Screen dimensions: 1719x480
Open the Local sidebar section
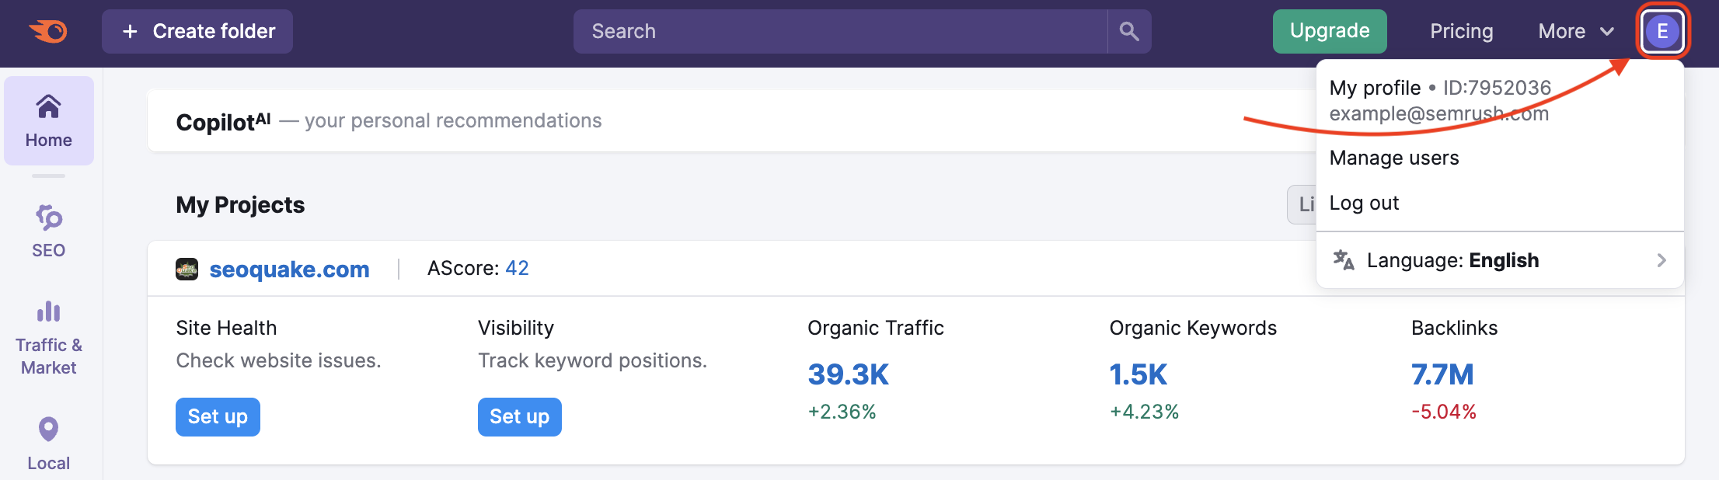(x=48, y=443)
